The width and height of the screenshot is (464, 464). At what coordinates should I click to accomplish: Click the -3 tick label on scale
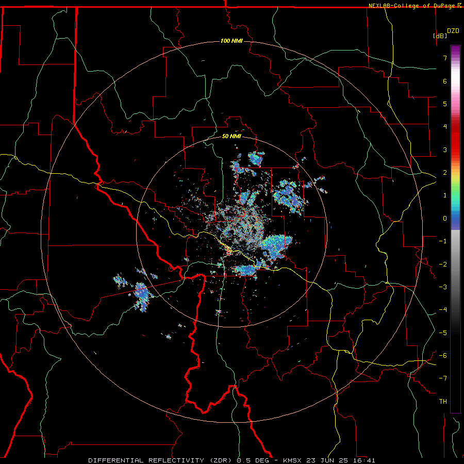click(x=443, y=287)
